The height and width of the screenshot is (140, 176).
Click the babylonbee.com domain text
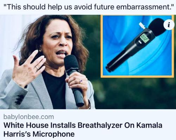click(x=29, y=117)
